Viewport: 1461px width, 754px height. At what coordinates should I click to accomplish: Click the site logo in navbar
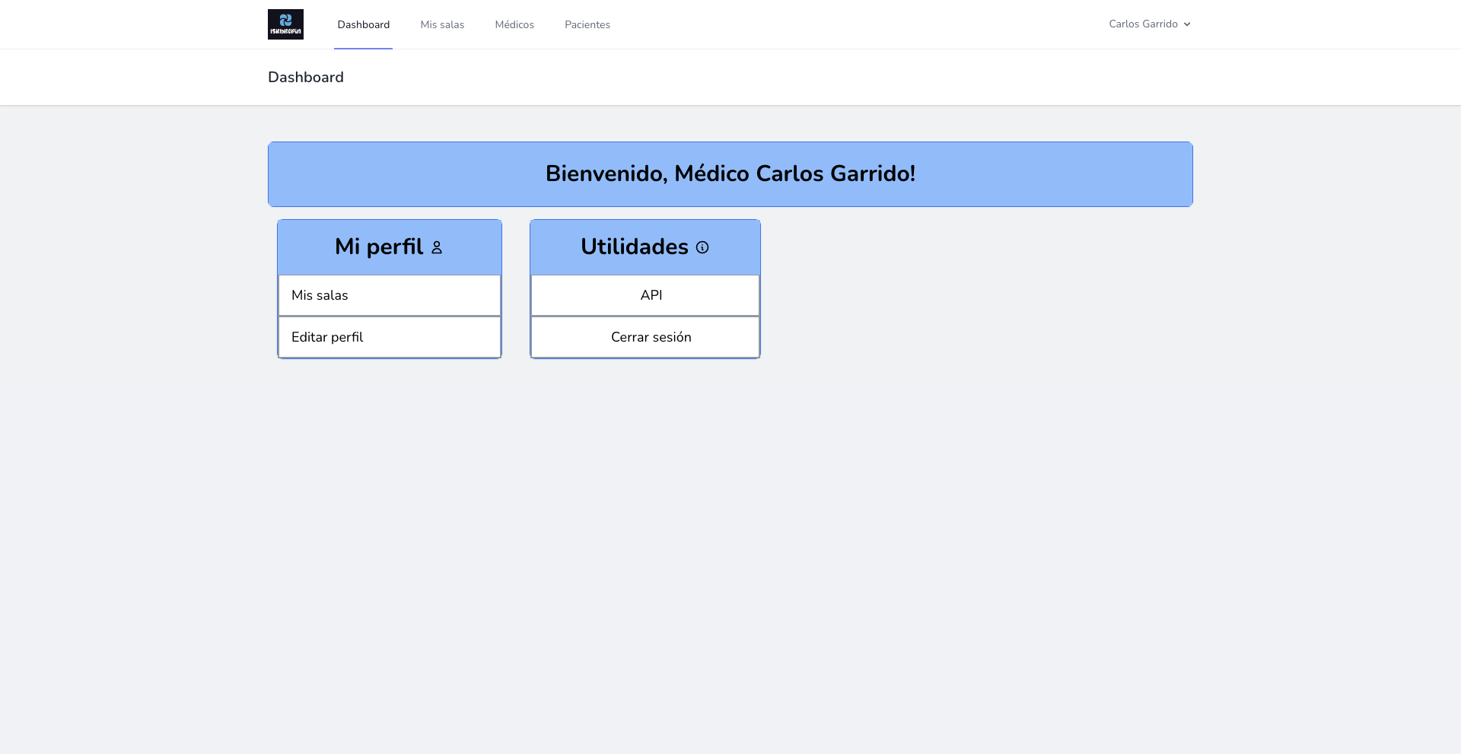[x=285, y=24]
